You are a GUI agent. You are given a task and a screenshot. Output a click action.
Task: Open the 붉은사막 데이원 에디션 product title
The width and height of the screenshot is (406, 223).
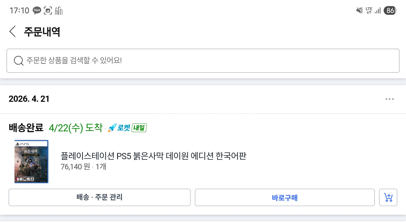pyautogui.click(x=153, y=156)
